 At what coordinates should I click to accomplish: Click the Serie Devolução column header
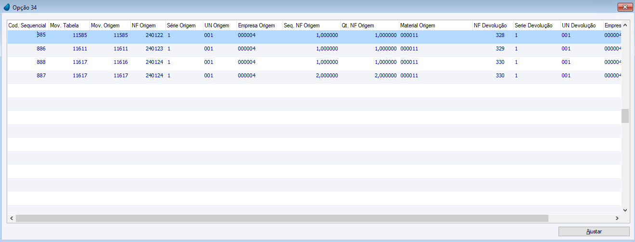[537, 25]
